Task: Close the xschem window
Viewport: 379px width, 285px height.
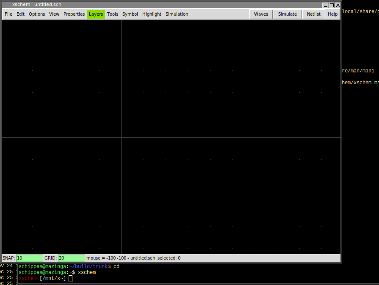Action: (338, 5)
